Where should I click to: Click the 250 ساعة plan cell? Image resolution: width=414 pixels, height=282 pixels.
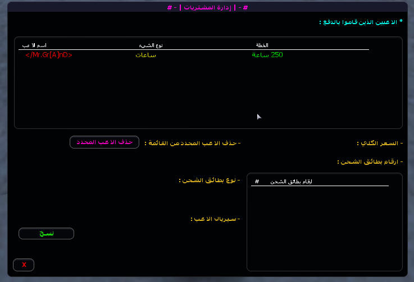(268, 55)
